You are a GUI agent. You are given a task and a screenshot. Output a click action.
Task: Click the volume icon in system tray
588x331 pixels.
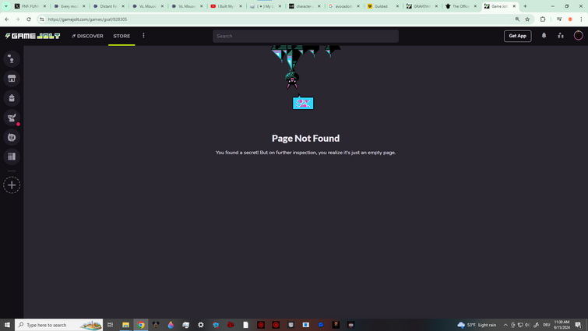click(x=527, y=325)
